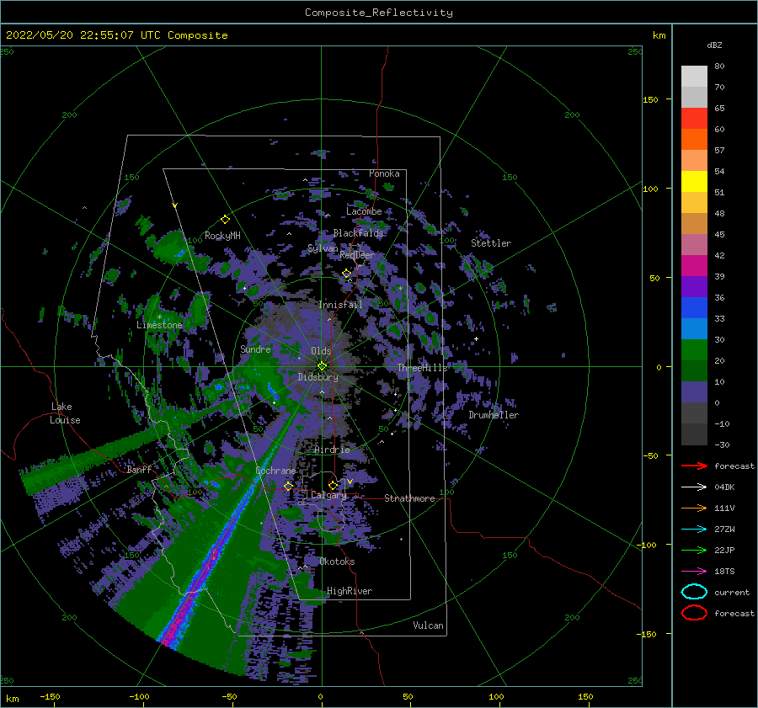Click the Sylvan label
The height and width of the screenshot is (708, 758).
pyautogui.click(x=323, y=248)
